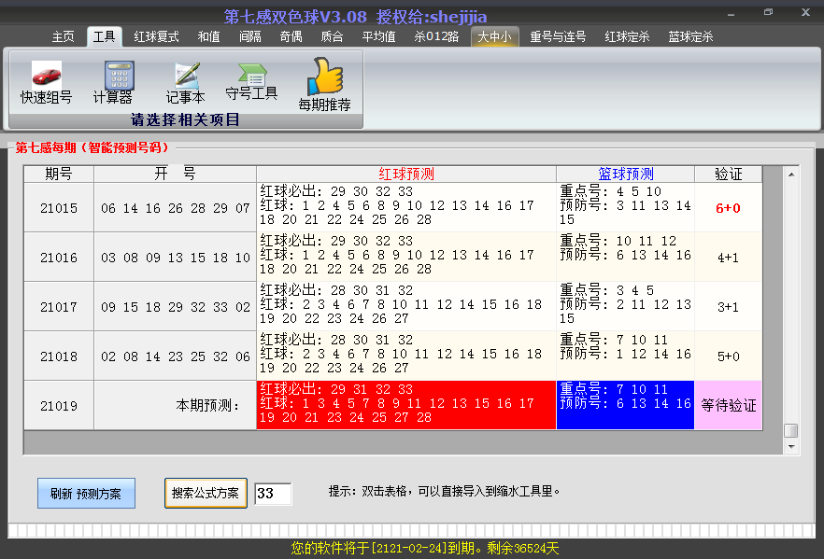Click the table scrollbar down arrow
Viewport: 824px width, 559px height.
pyautogui.click(x=791, y=447)
